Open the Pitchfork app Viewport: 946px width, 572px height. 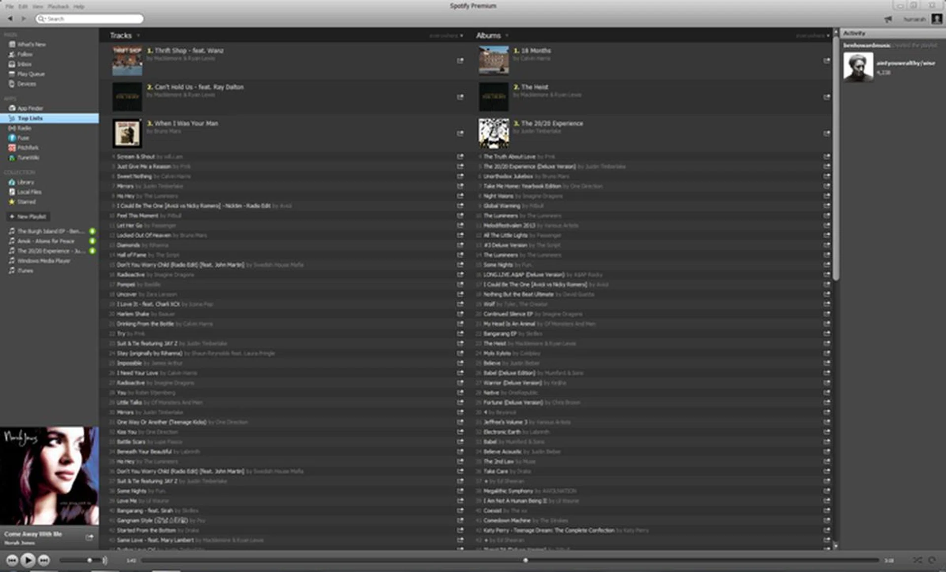coord(27,148)
